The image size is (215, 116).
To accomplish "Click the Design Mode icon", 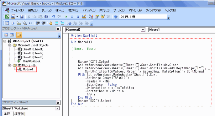I will click(84, 17).
